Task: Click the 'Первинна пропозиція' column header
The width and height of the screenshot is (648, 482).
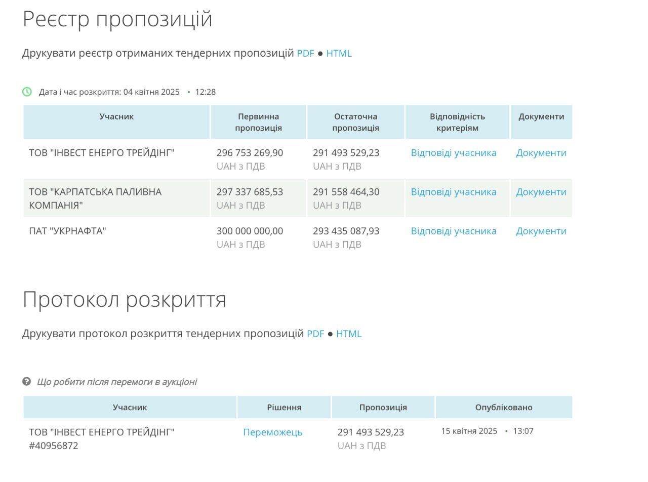Action: [x=258, y=122]
